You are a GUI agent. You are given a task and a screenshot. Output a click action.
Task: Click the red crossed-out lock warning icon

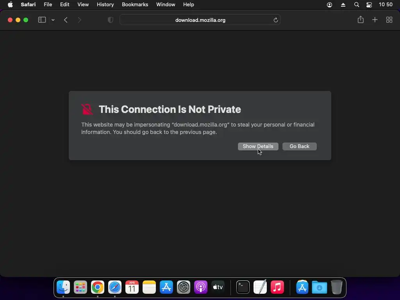tap(87, 109)
